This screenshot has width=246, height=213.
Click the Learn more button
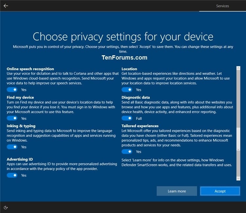[x=177, y=191]
